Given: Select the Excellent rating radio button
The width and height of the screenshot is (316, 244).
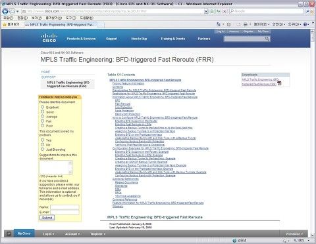Looking at the screenshot, I should 43,107.
